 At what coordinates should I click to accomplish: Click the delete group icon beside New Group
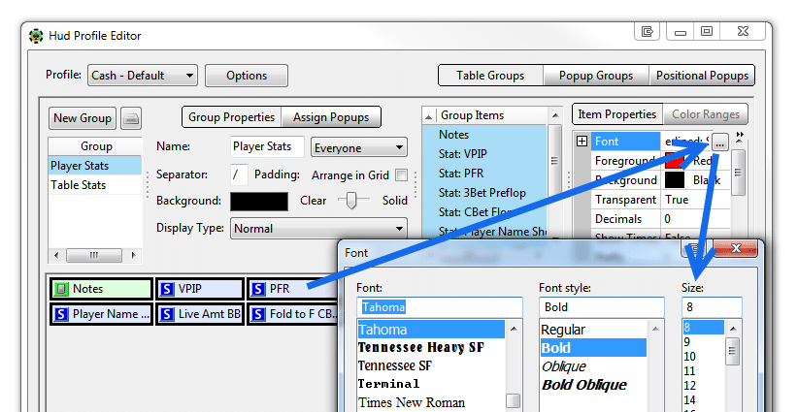click(130, 118)
